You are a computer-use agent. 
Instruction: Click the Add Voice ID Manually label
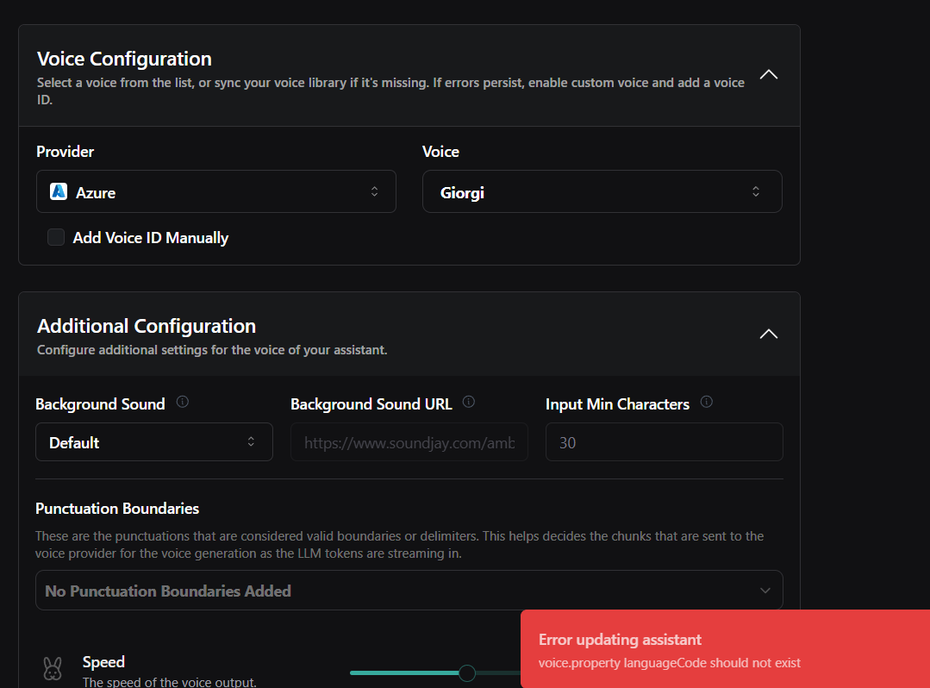pyautogui.click(x=151, y=238)
